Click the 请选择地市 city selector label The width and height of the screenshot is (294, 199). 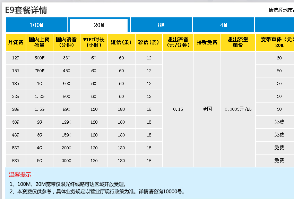[281, 10]
